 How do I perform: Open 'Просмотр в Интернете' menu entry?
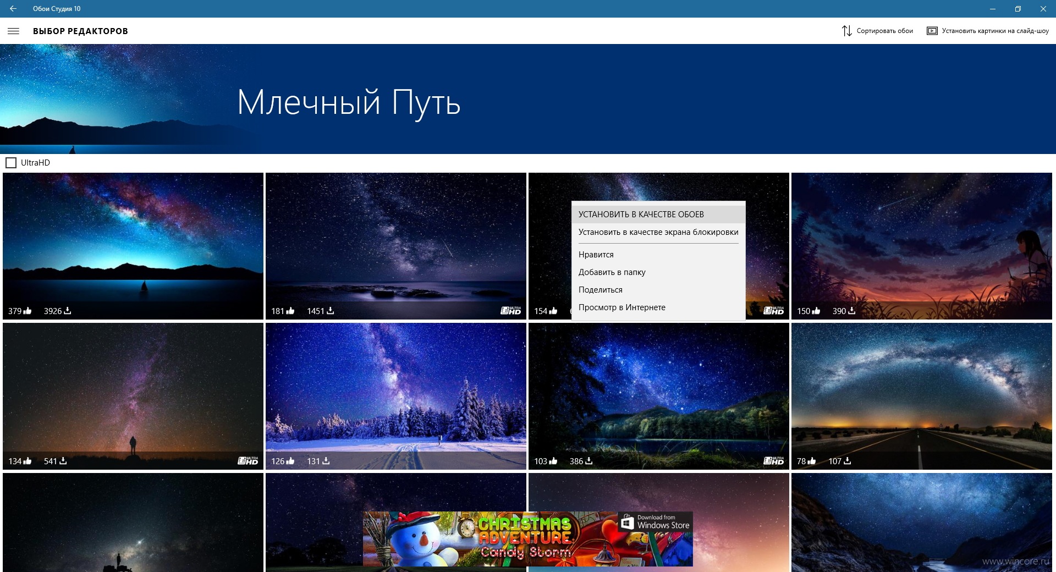click(x=658, y=307)
